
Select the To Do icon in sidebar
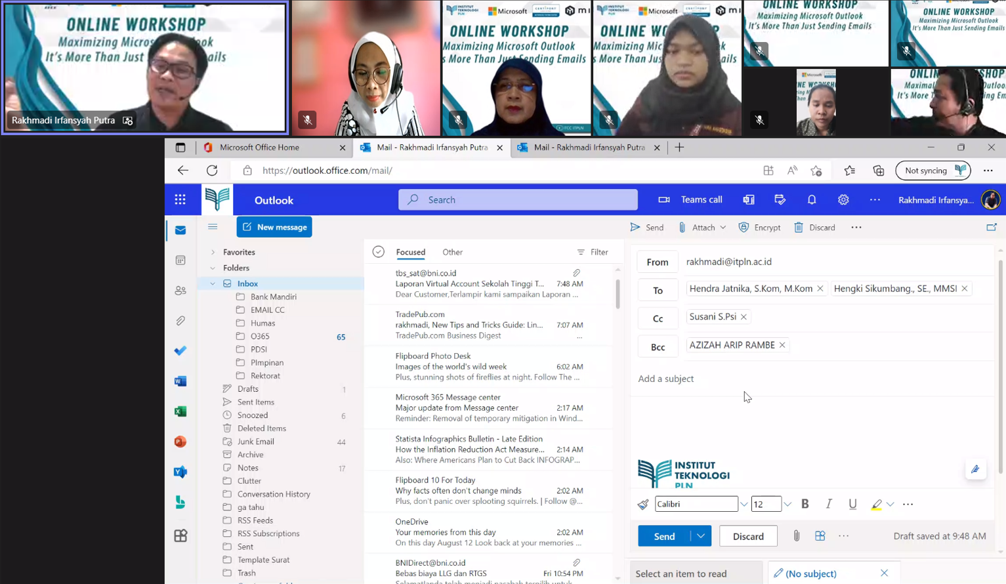[180, 350]
